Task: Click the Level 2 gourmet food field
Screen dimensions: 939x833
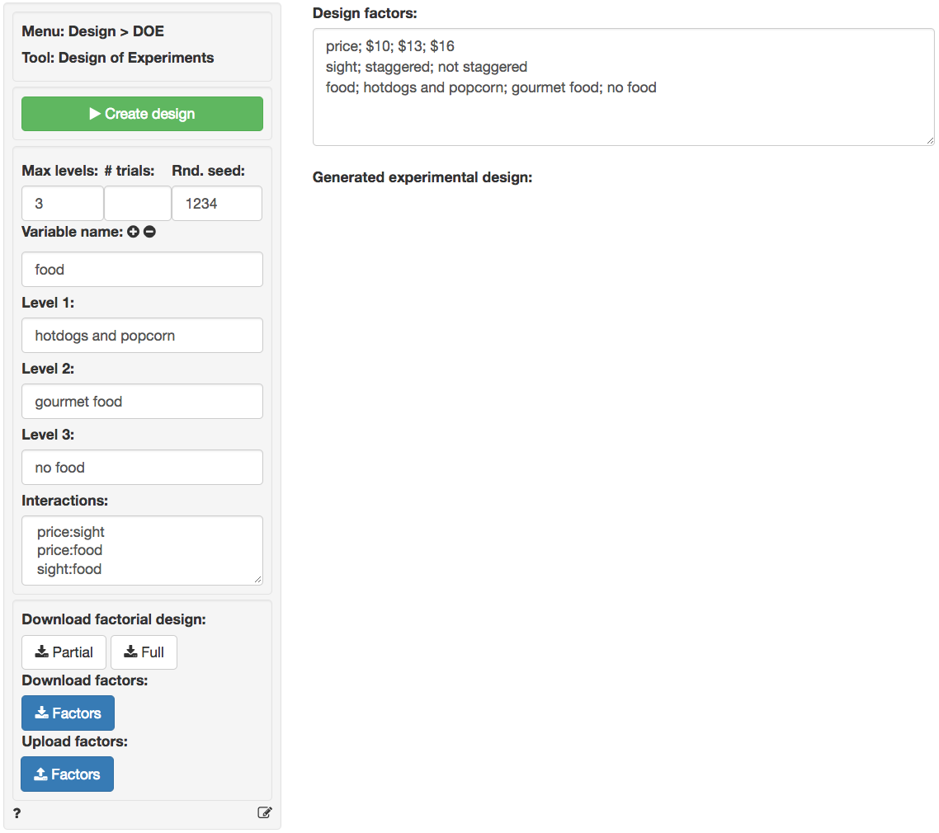Action: (x=142, y=402)
